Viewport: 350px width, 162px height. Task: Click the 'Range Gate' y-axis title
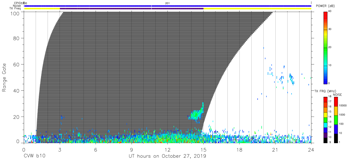pyautogui.click(x=4, y=78)
